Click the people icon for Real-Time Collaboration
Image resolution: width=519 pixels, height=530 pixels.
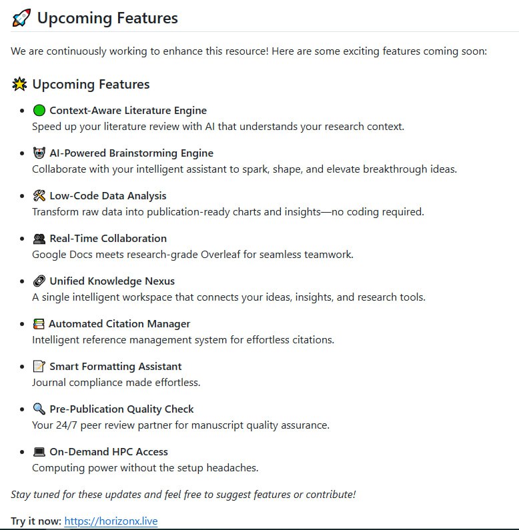click(39, 239)
